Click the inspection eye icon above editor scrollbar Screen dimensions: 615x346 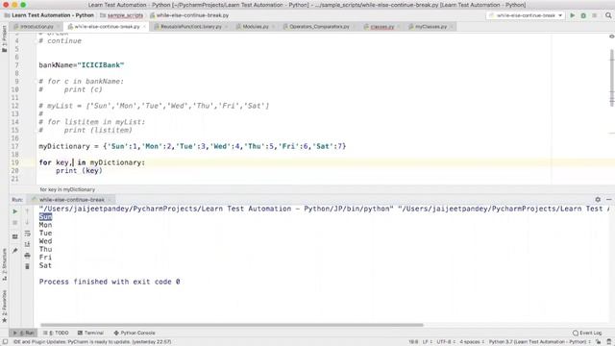pos(611,37)
